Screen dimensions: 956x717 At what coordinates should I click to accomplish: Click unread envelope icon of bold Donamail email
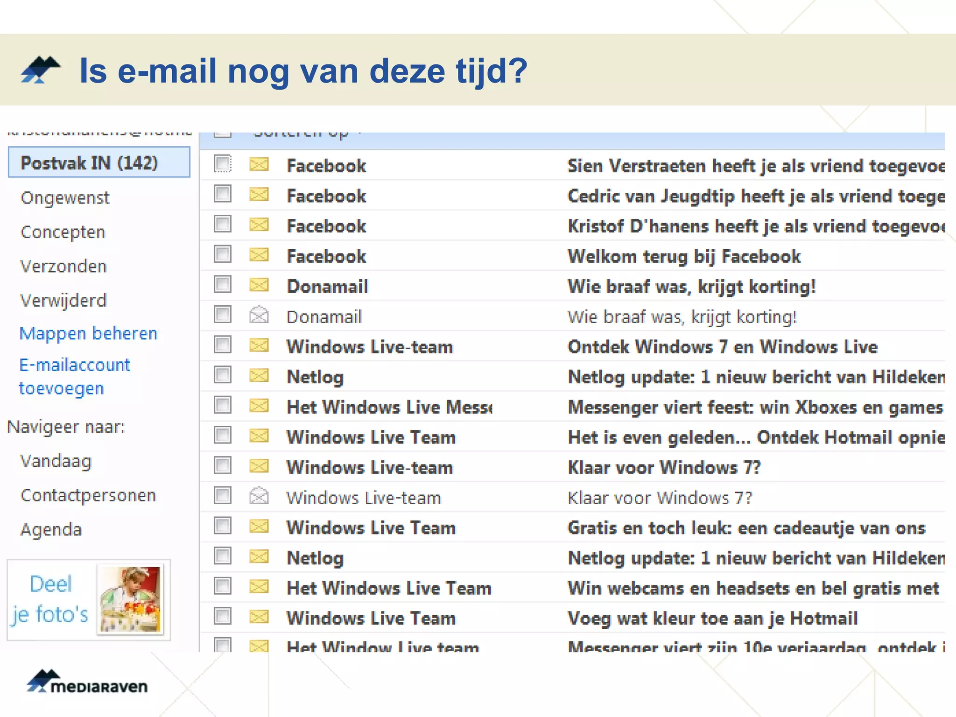(259, 285)
